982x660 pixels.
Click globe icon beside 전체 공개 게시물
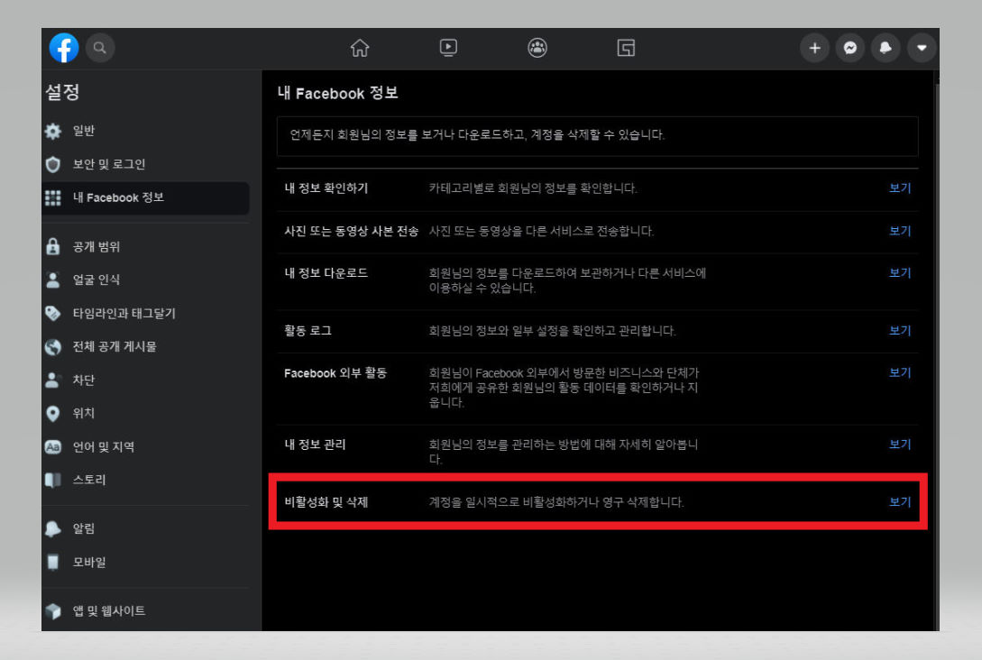coord(53,346)
